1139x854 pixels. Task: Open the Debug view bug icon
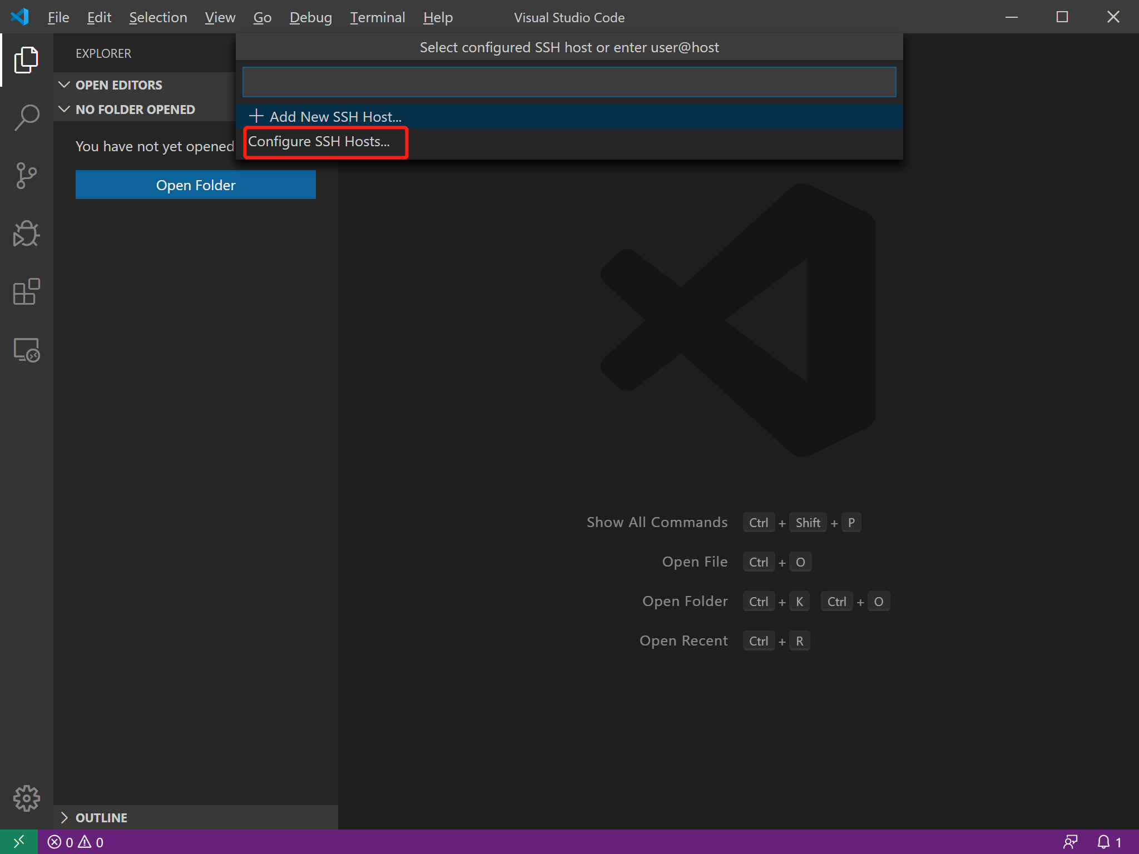tap(26, 234)
